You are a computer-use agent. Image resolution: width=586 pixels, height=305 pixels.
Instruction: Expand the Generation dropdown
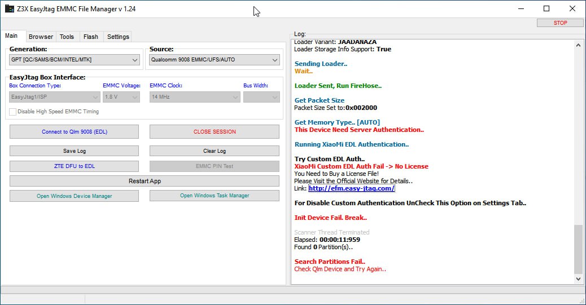[x=75, y=60]
